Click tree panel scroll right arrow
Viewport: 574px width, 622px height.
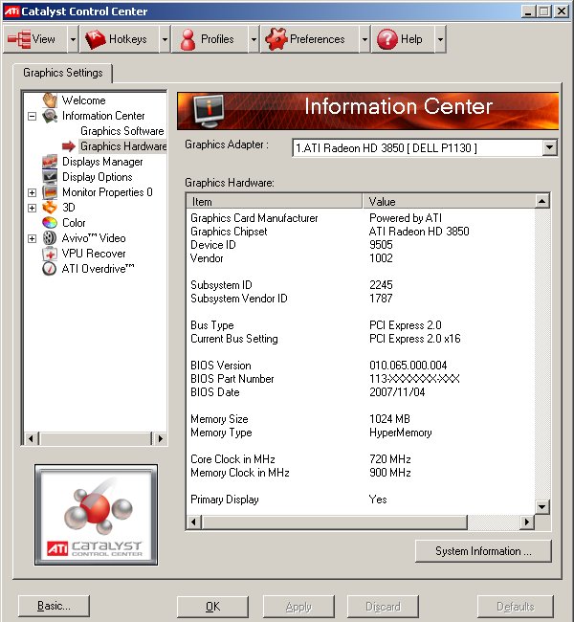[160, 438]
